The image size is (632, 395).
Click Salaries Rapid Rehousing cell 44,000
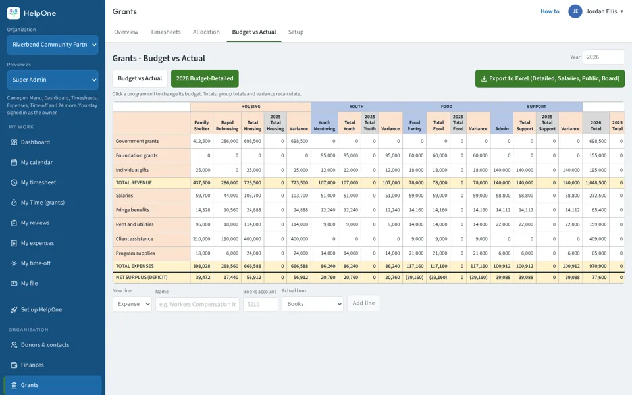[227, 196]
